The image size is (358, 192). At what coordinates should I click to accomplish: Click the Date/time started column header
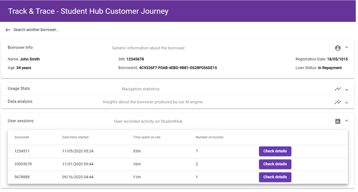(x=75, y=137)
